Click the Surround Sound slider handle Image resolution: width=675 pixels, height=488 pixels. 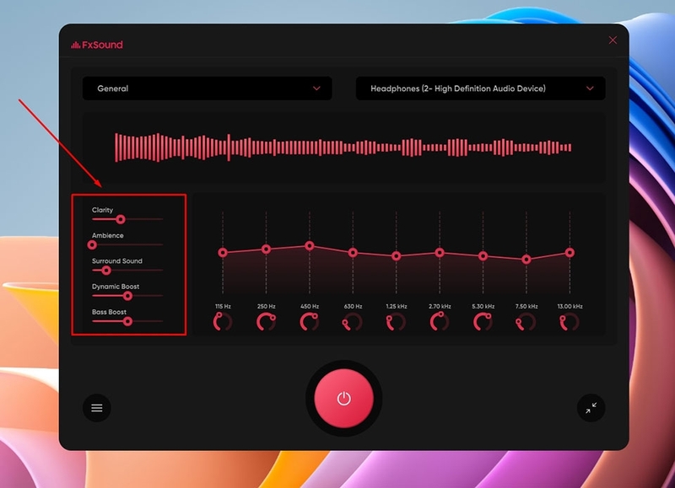tap(106, 271)
